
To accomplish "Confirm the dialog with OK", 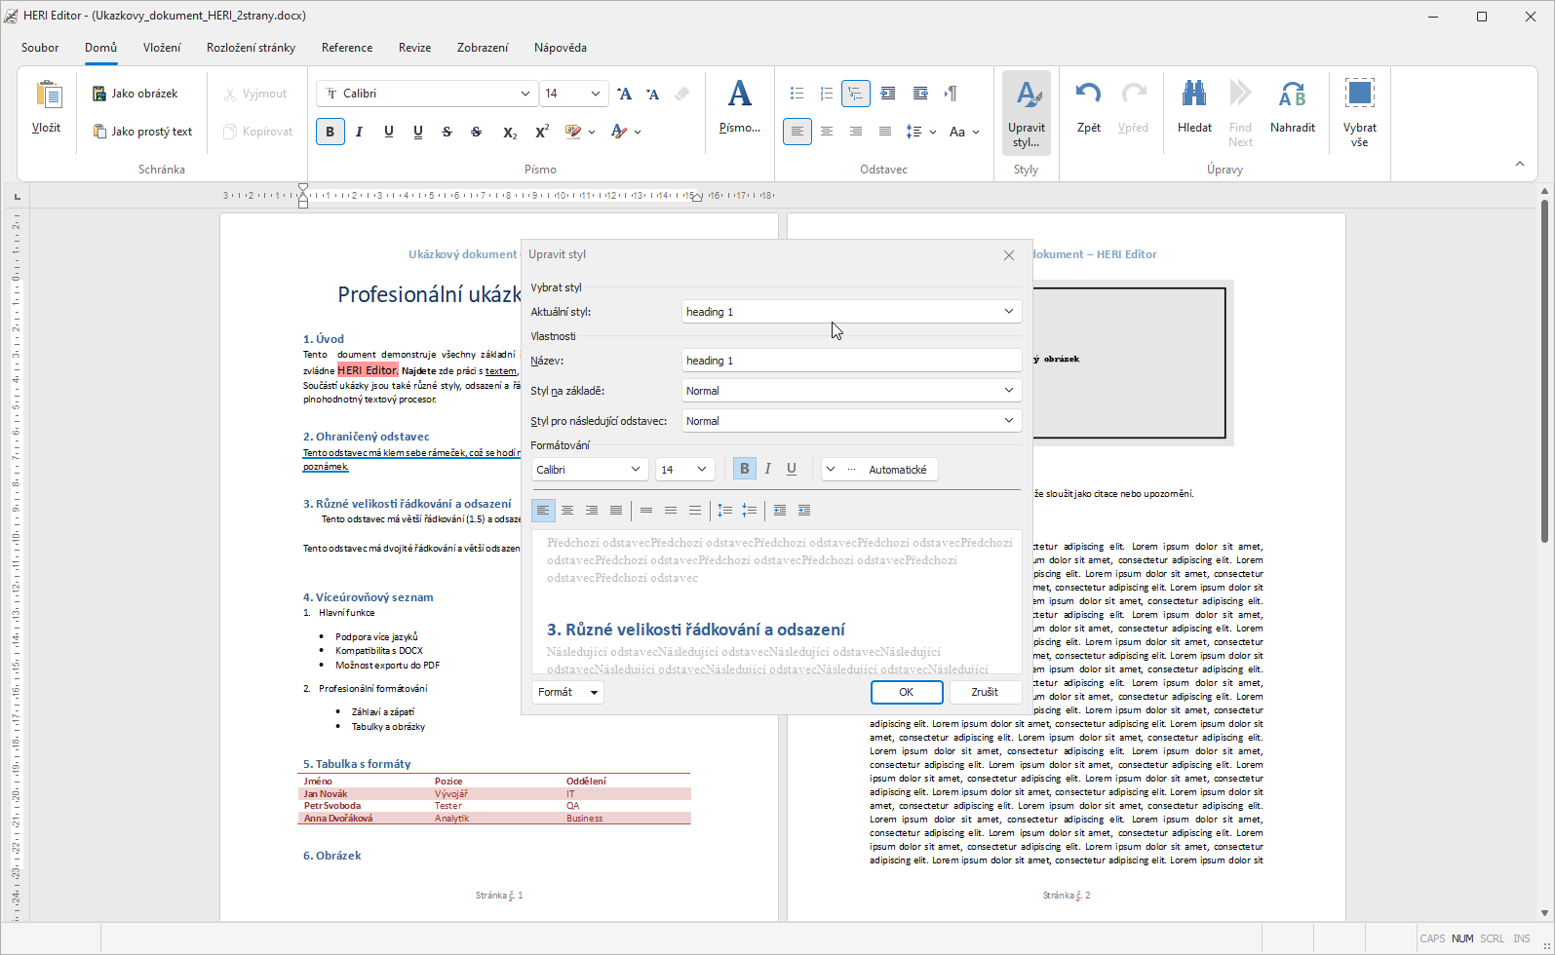I will [x=906, y=692].
